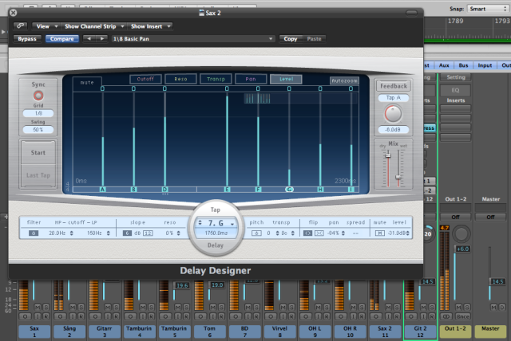Toggle the tap filter on/off icon

[34, 233]
